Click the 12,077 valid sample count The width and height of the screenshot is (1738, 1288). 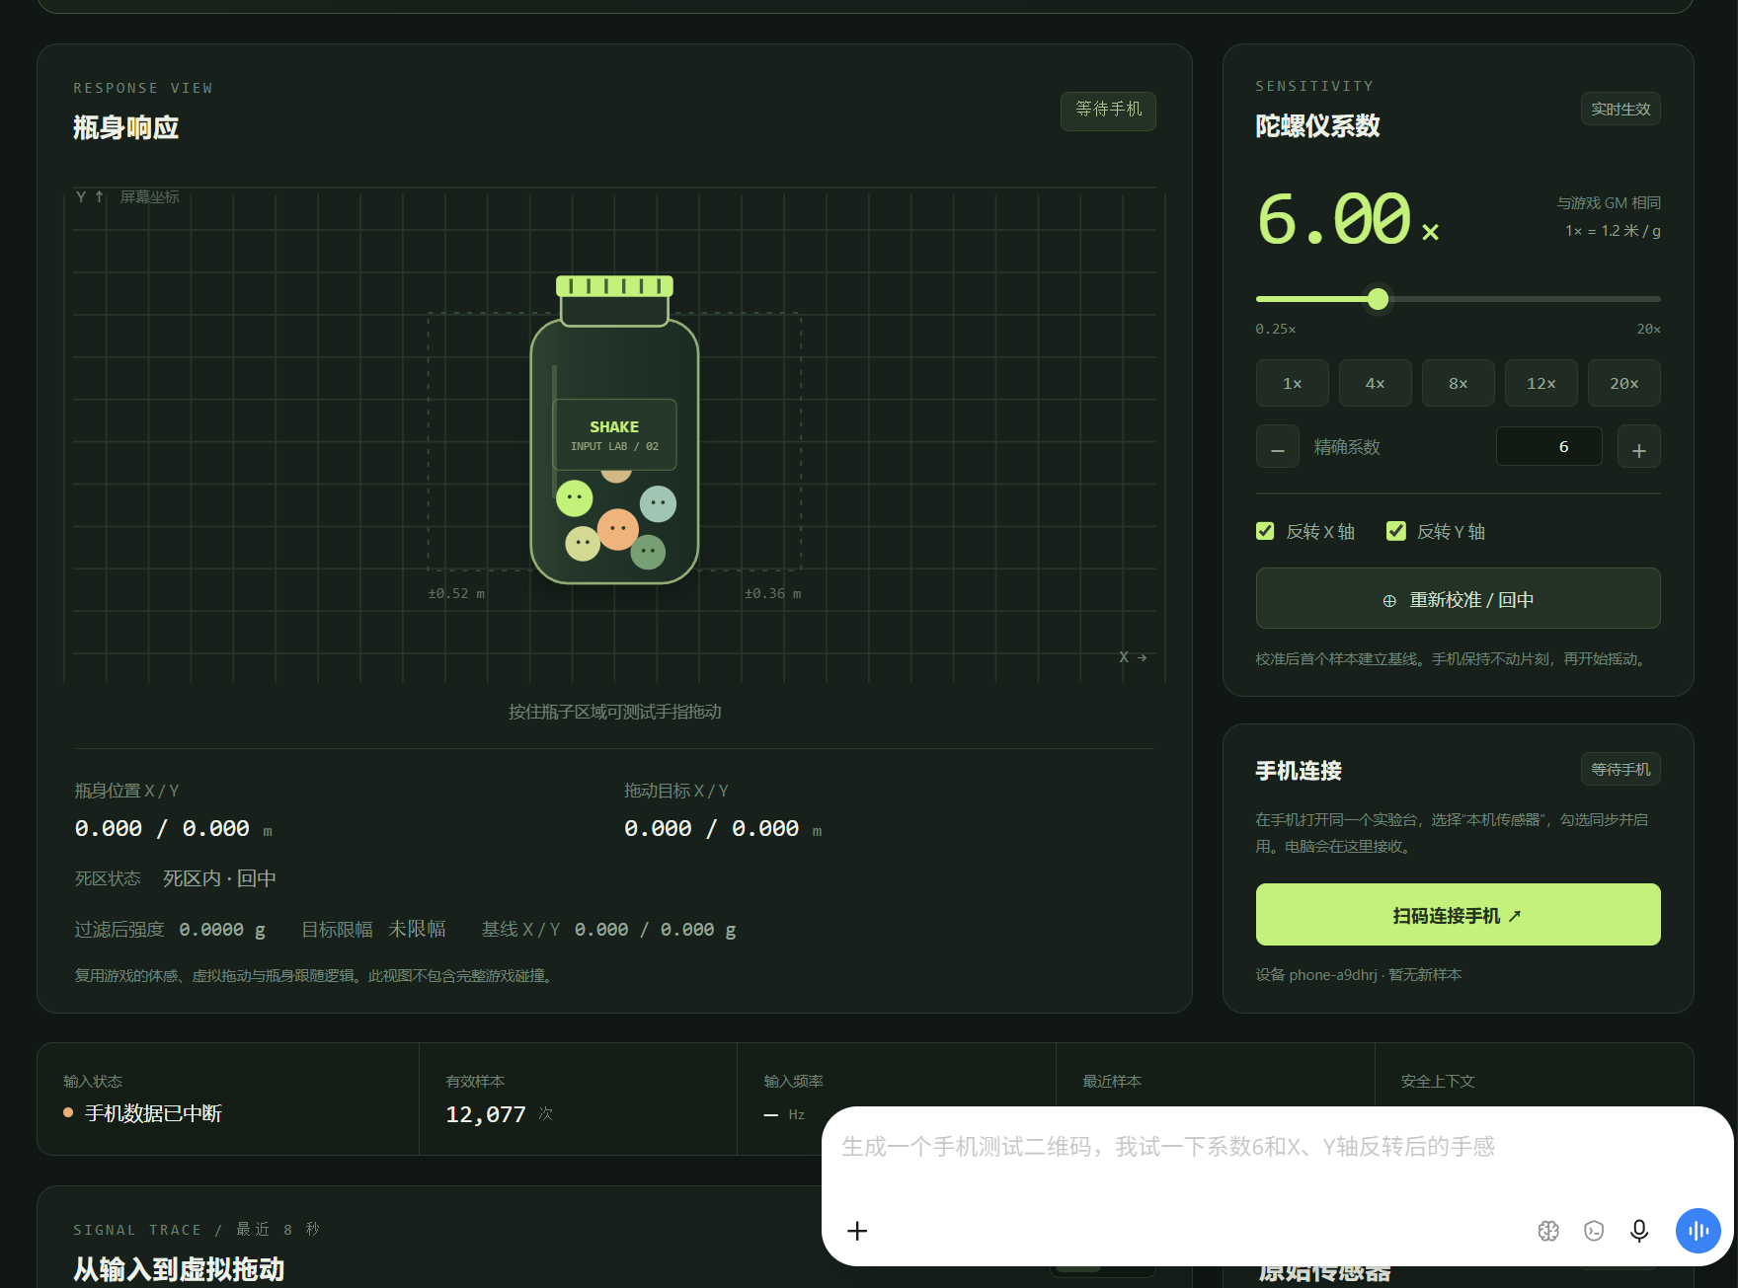pyautogui.click(x=486, y=1114)
